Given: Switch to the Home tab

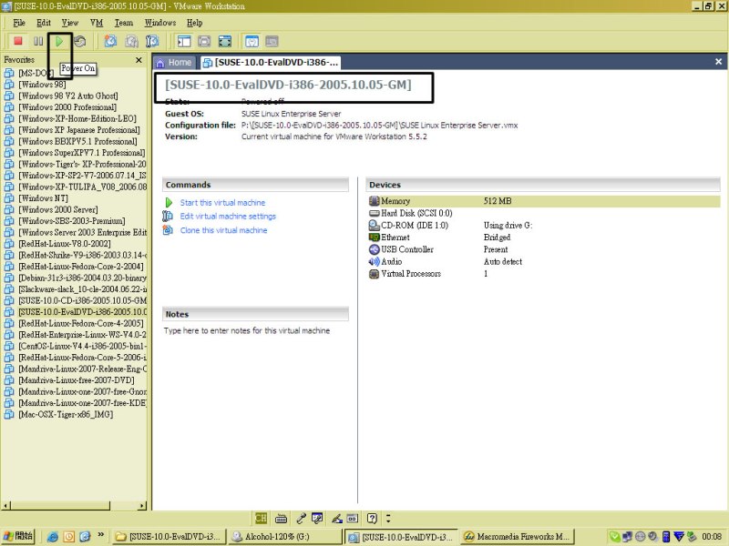Looking at the screenshot, I should 174,62.
